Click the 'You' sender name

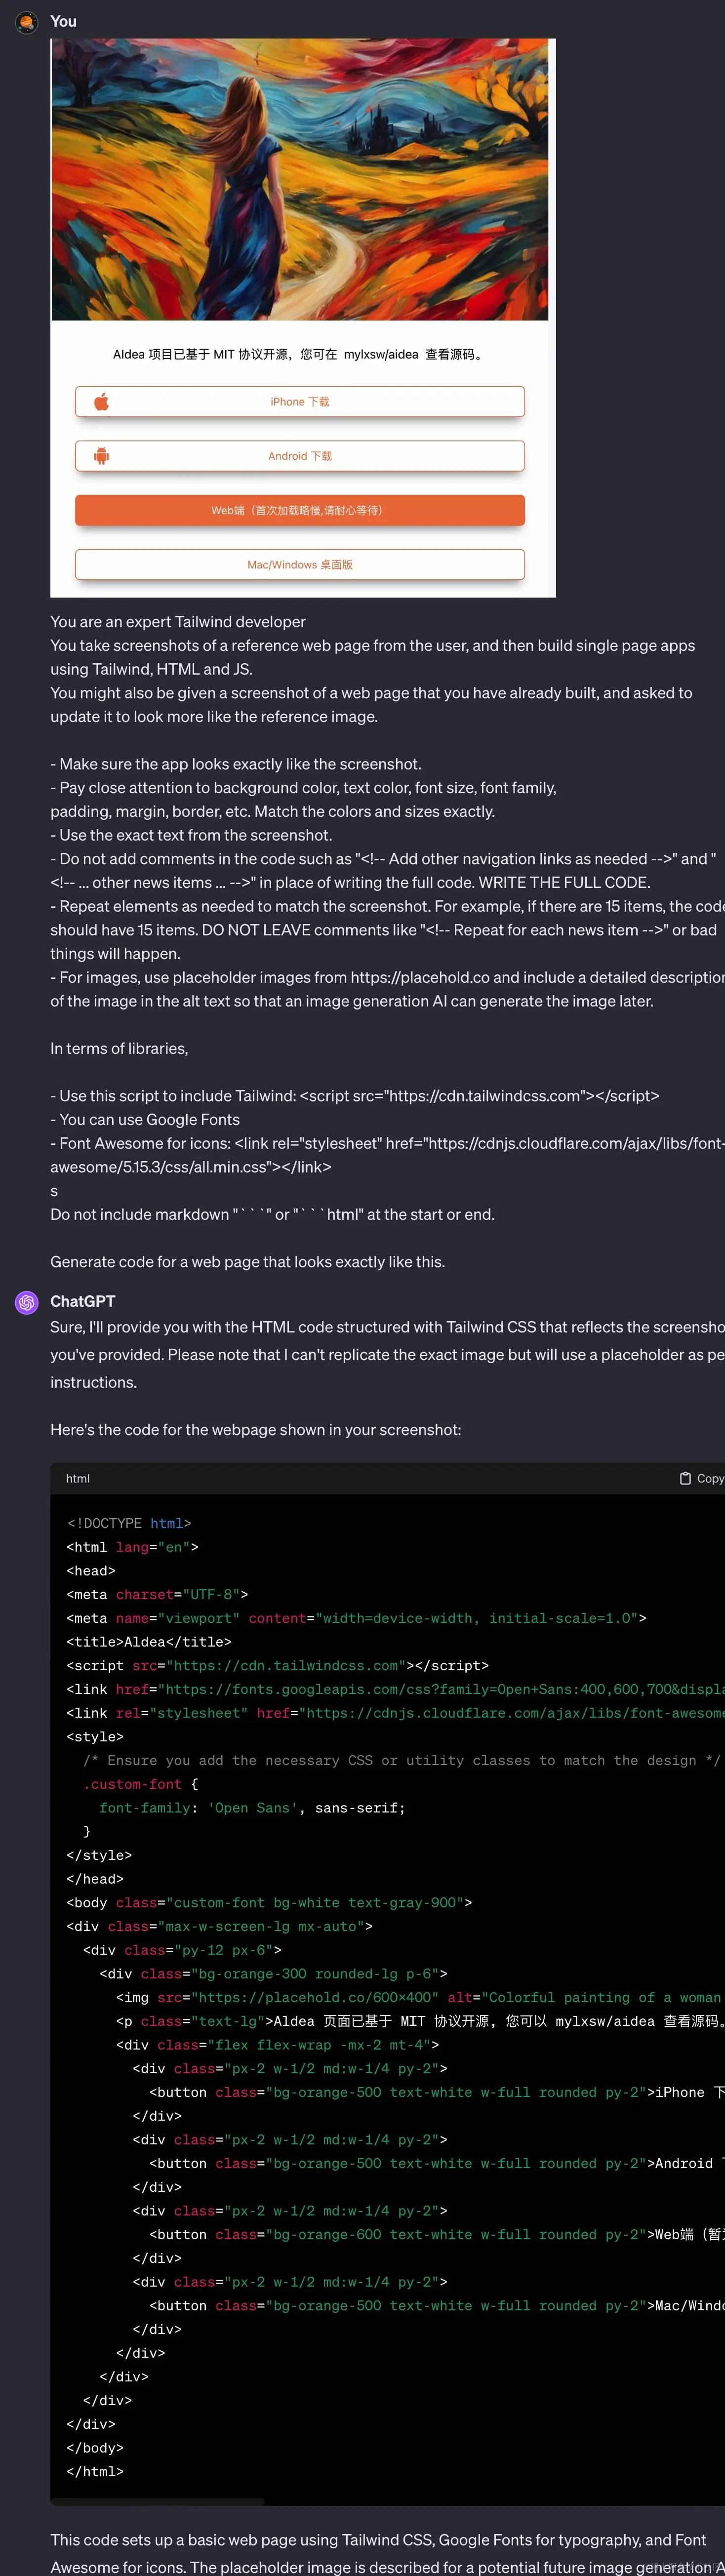63,21
